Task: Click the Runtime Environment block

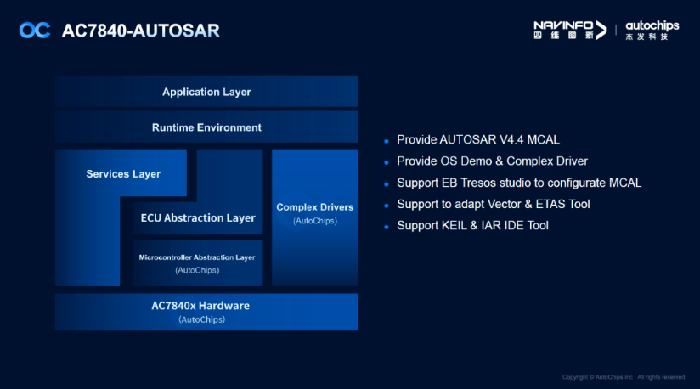Action: (x=206, y=127)
